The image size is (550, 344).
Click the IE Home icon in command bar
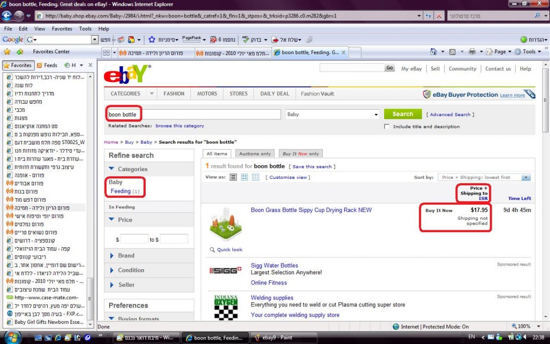[x=434, y=52]
